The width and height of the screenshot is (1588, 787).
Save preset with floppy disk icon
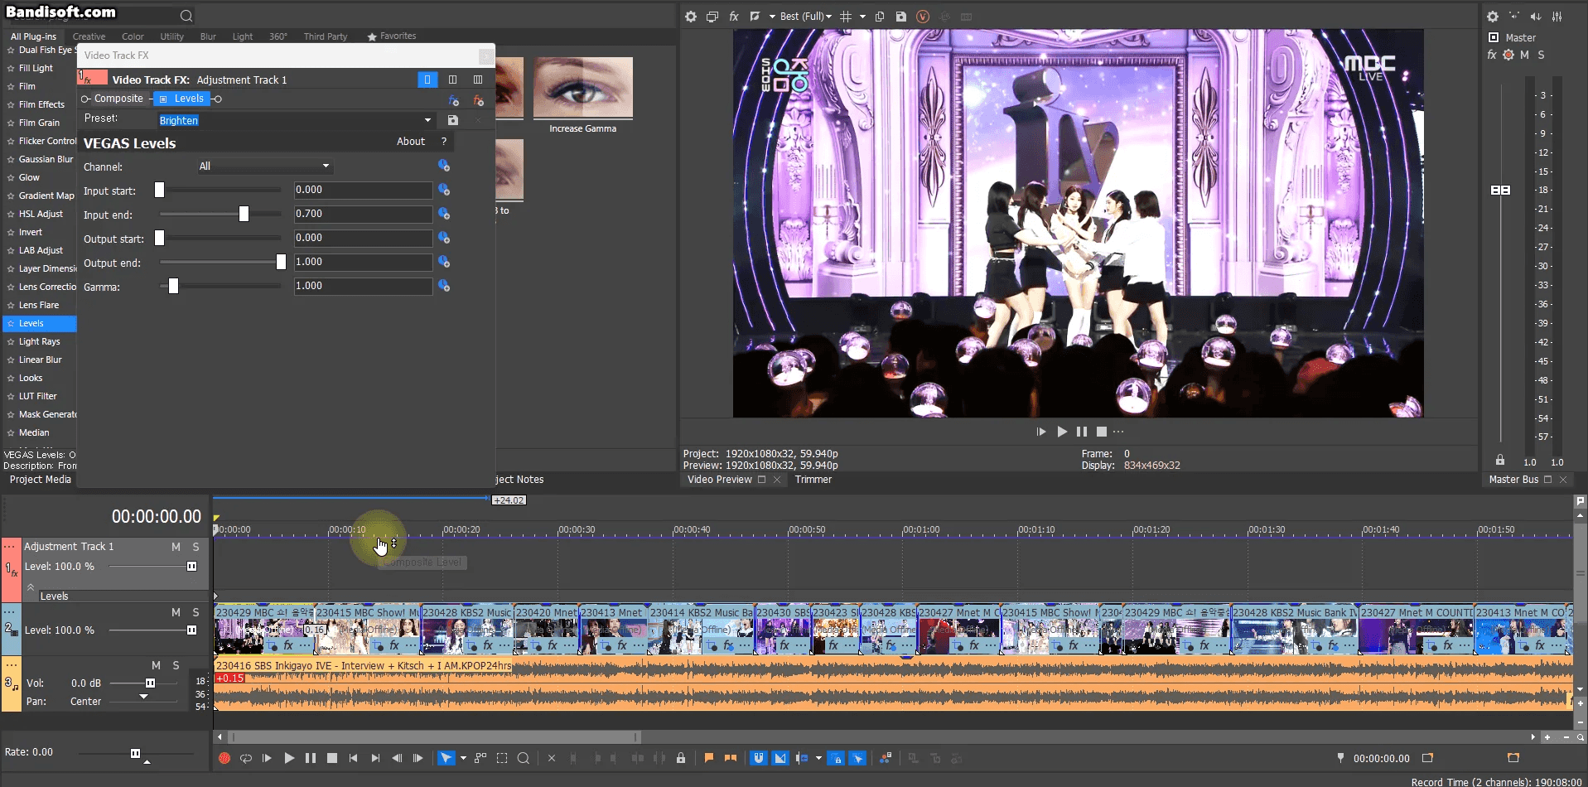click(x=453, y=120)
